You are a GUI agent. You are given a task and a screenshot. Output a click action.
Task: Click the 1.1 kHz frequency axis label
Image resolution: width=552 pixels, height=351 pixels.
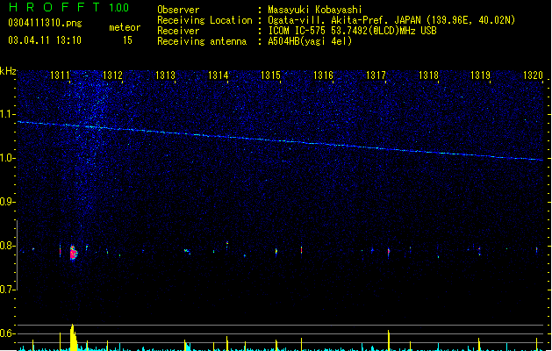(x=7, y=114)
